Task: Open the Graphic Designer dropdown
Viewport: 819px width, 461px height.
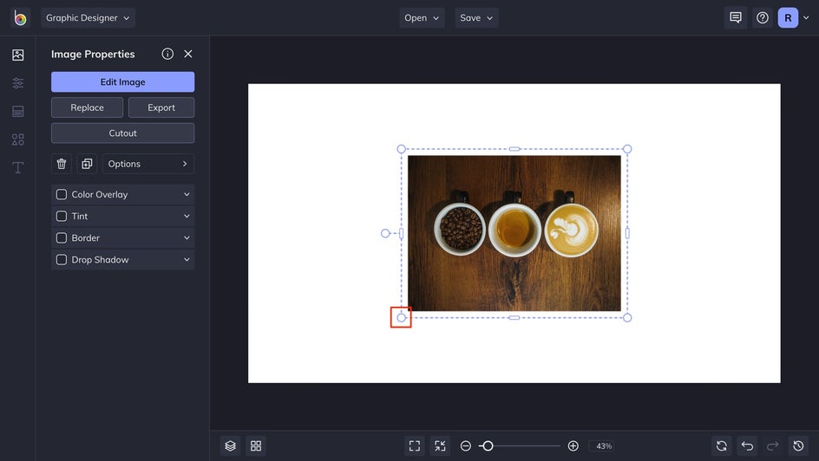Action: pyautogui.click(x=88, y=18)
